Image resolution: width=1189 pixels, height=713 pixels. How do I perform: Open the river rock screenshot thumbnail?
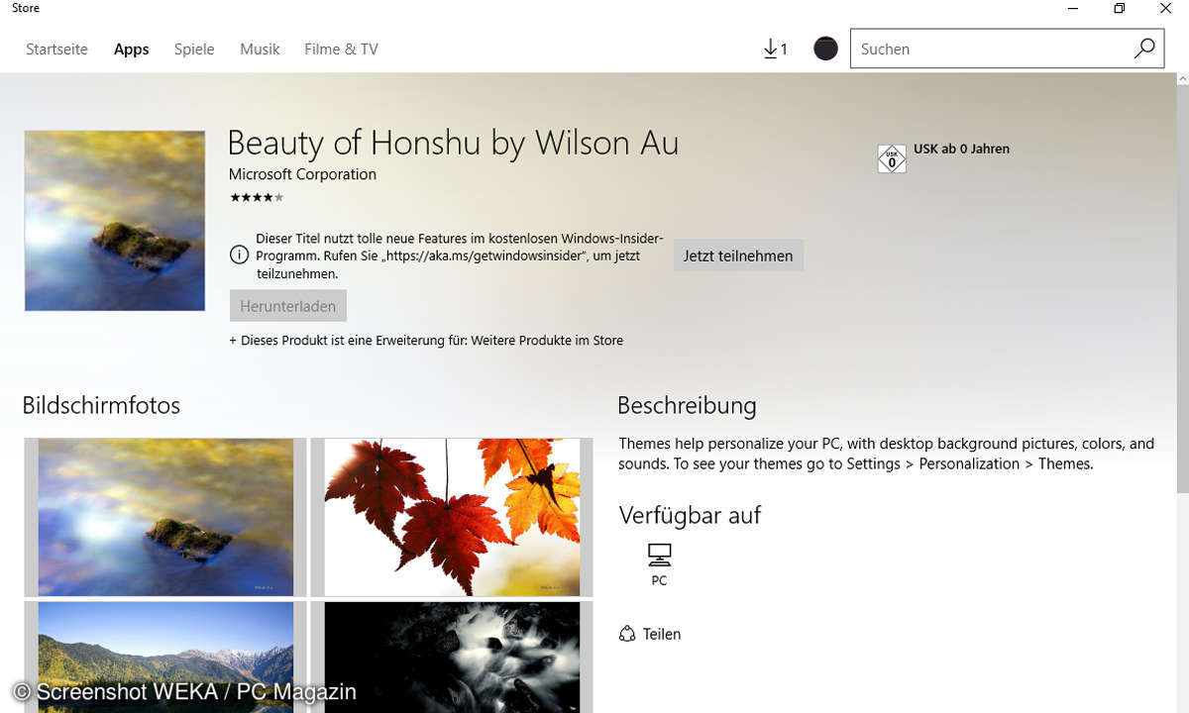coord(165,517)
